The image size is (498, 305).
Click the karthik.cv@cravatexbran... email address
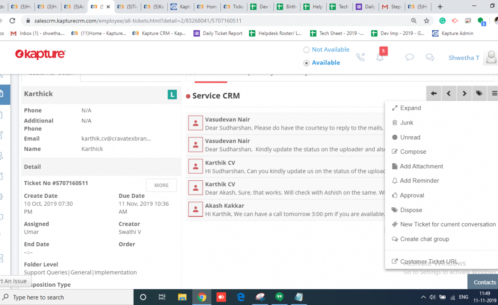pos(116,138)
